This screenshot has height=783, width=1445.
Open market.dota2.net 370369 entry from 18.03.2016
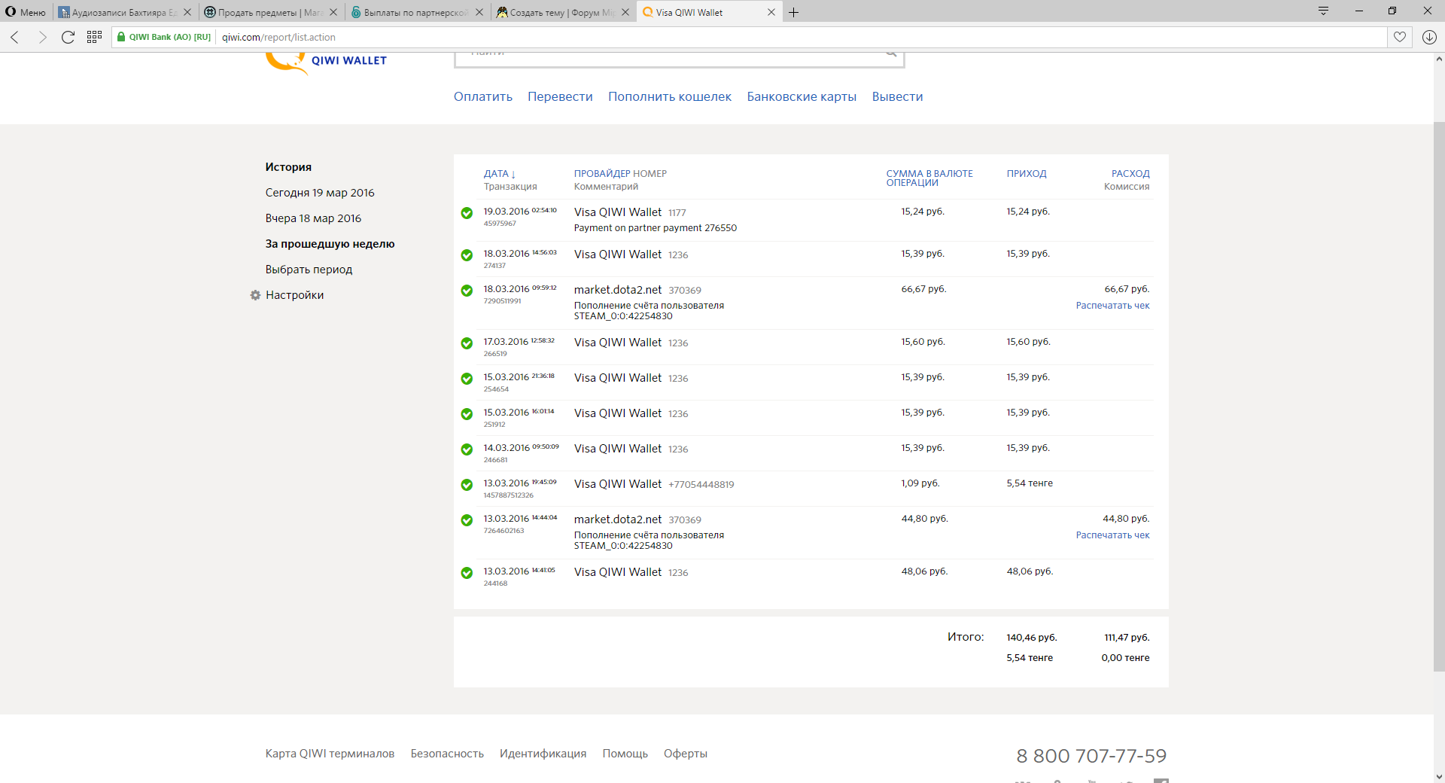pos(637,290)
